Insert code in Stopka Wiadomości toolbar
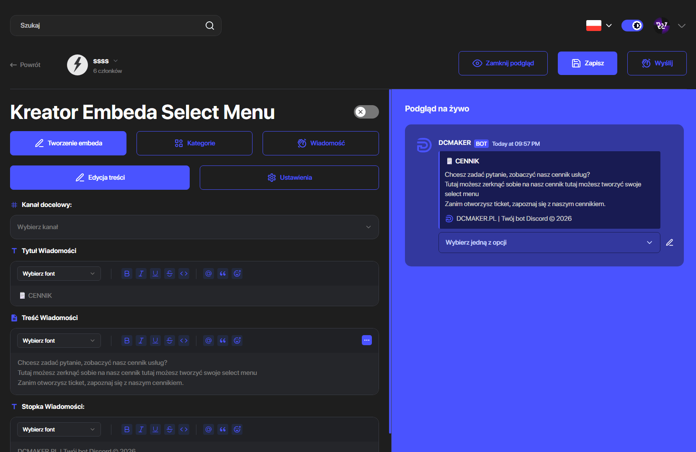Viewport: 696px width, 452px height. tap(184, 429)
